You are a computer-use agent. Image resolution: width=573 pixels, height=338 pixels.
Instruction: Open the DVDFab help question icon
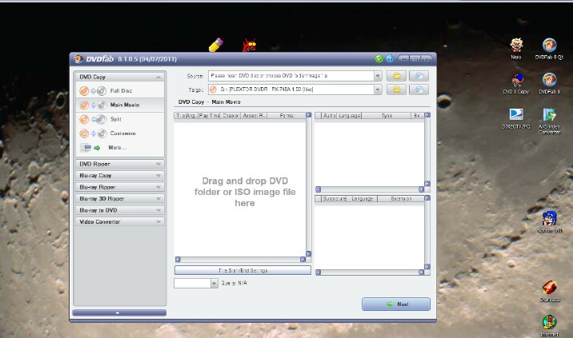tap(389, 58)
